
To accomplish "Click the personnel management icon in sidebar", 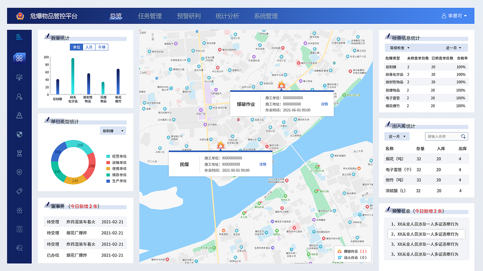I will (19, 96).
